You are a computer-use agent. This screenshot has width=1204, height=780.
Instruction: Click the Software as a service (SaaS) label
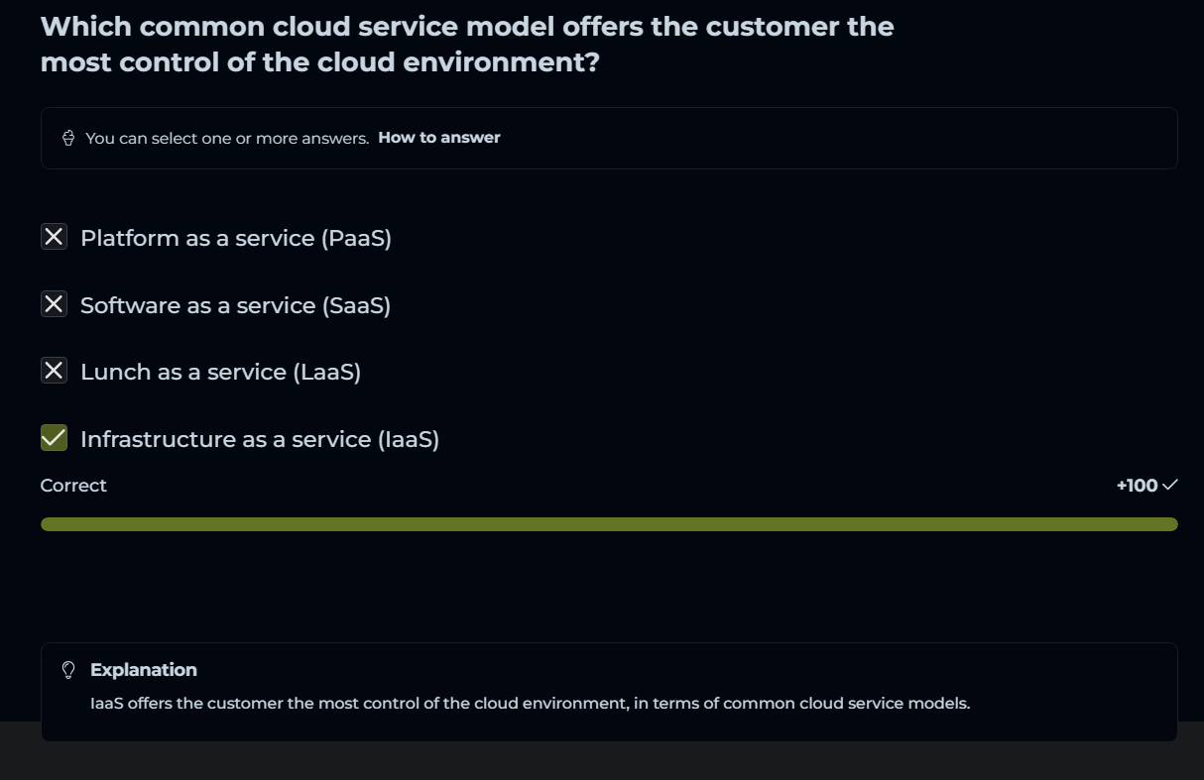click(235, 305)
